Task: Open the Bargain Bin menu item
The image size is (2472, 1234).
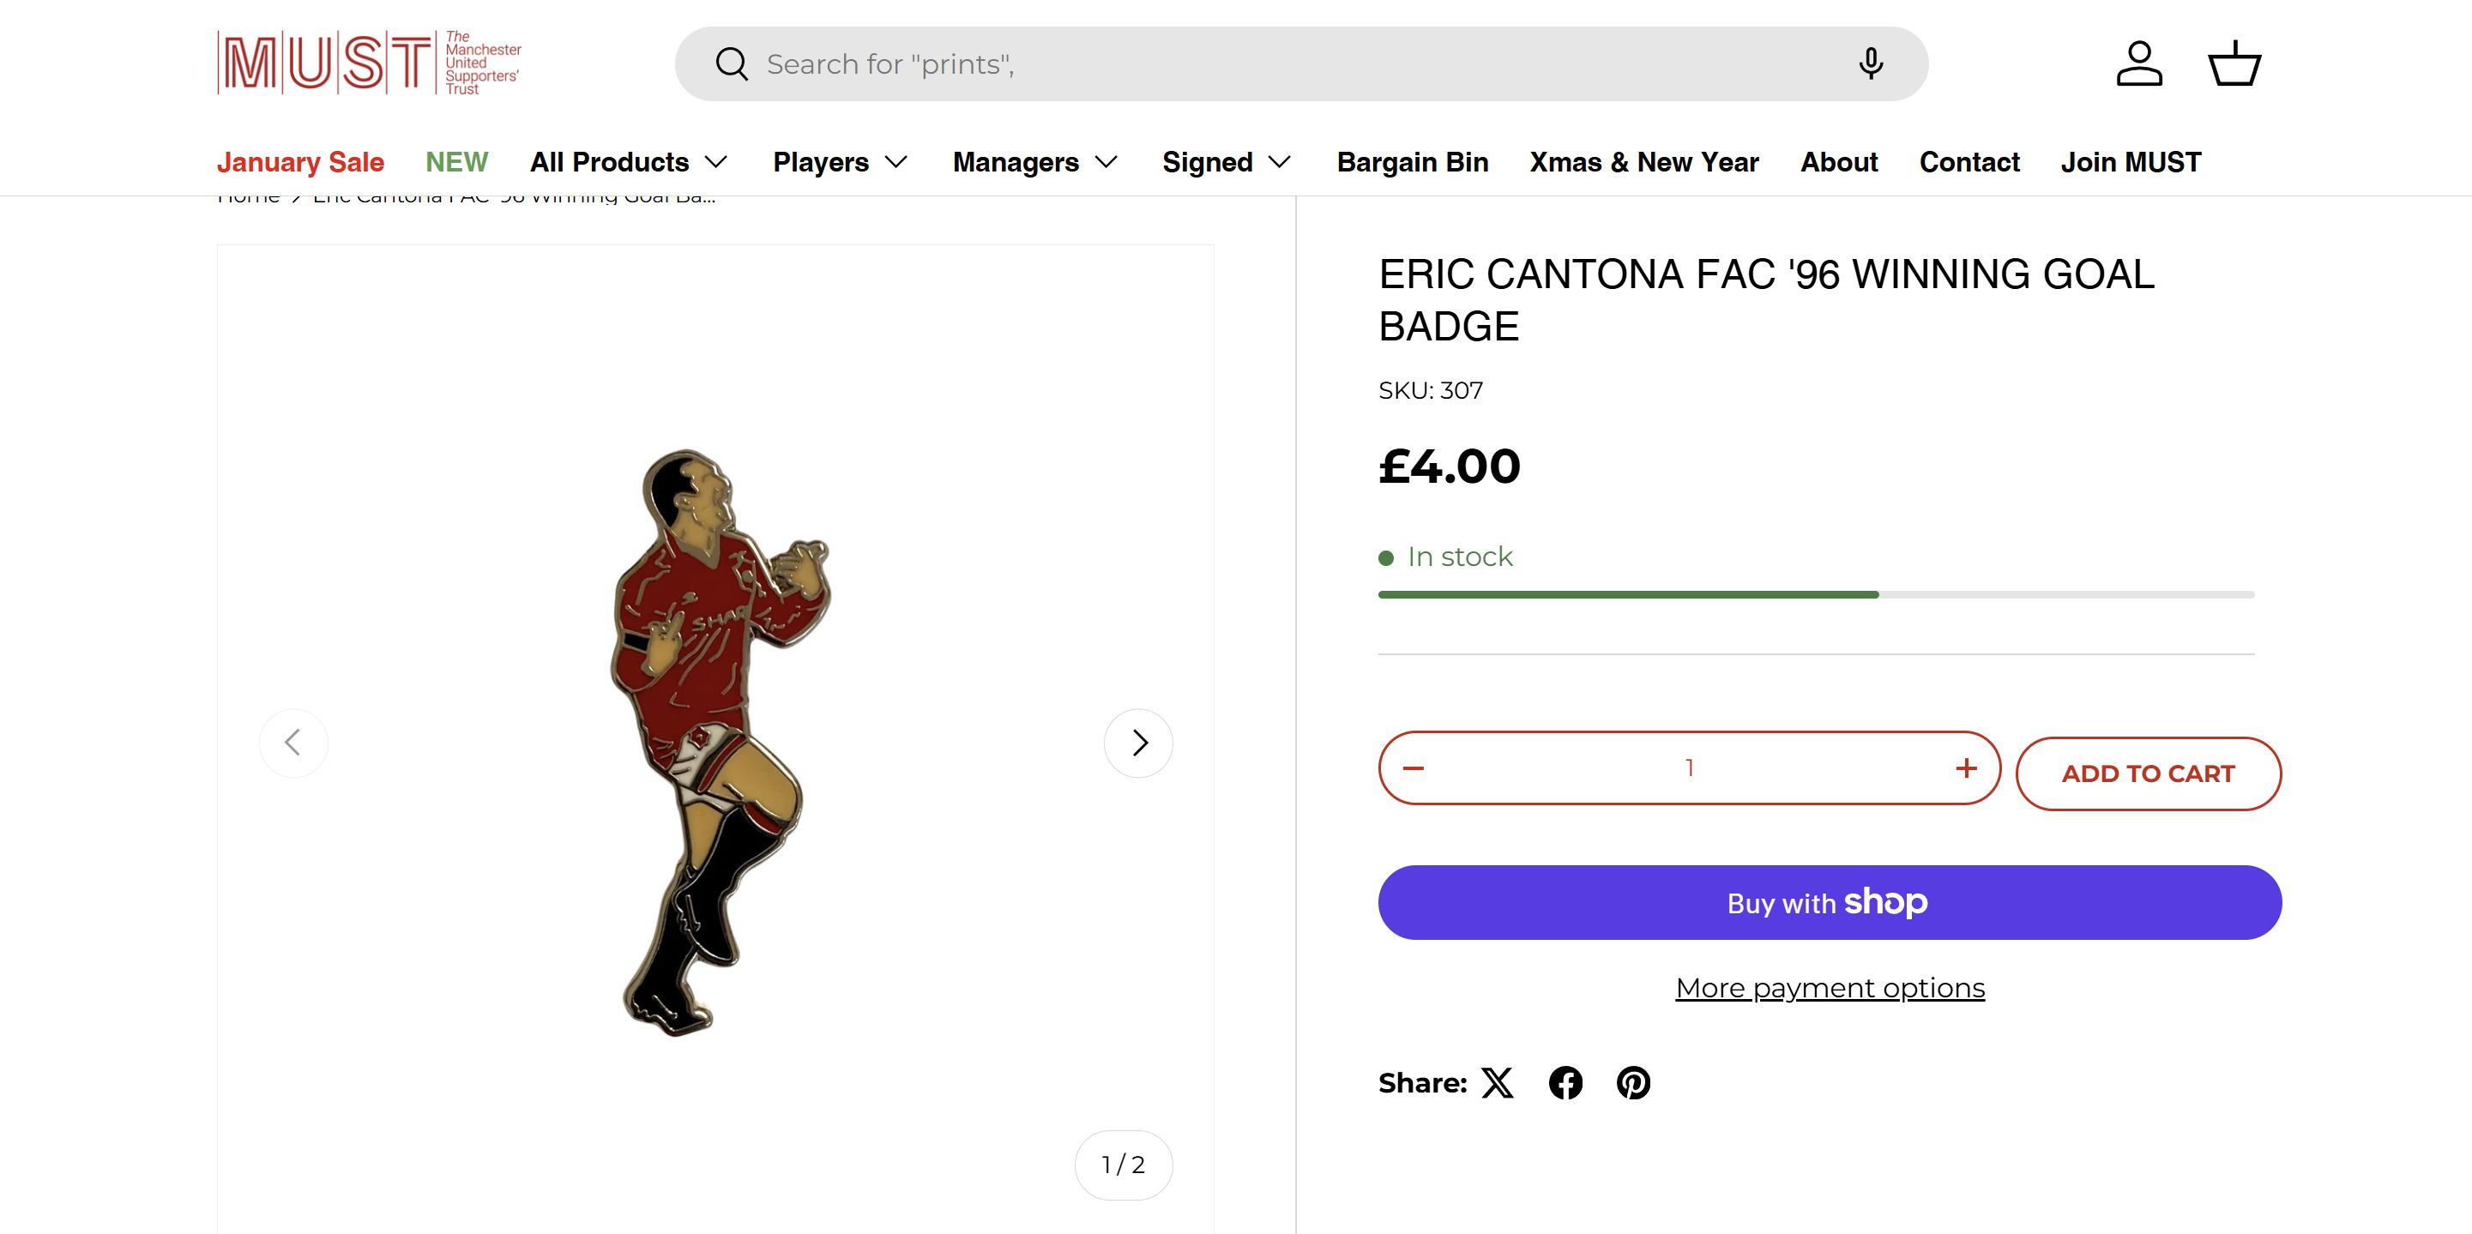Action: (1413, 162)
